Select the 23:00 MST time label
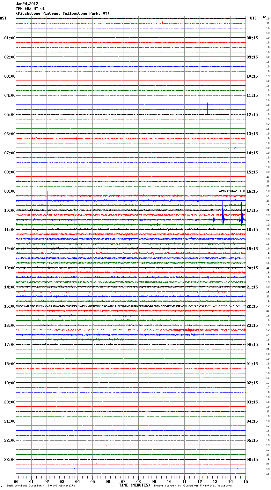The image size is (271, 490). [10, 460]
